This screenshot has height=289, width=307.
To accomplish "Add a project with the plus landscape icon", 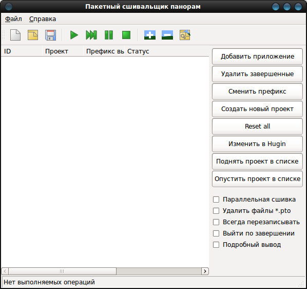I will point(150,35).
